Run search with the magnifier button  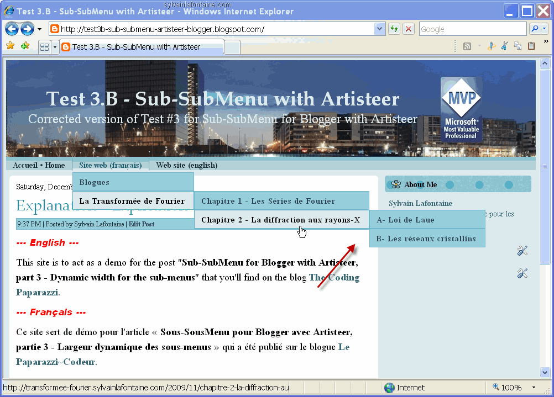pyautogui.click(x=535, y=29)
